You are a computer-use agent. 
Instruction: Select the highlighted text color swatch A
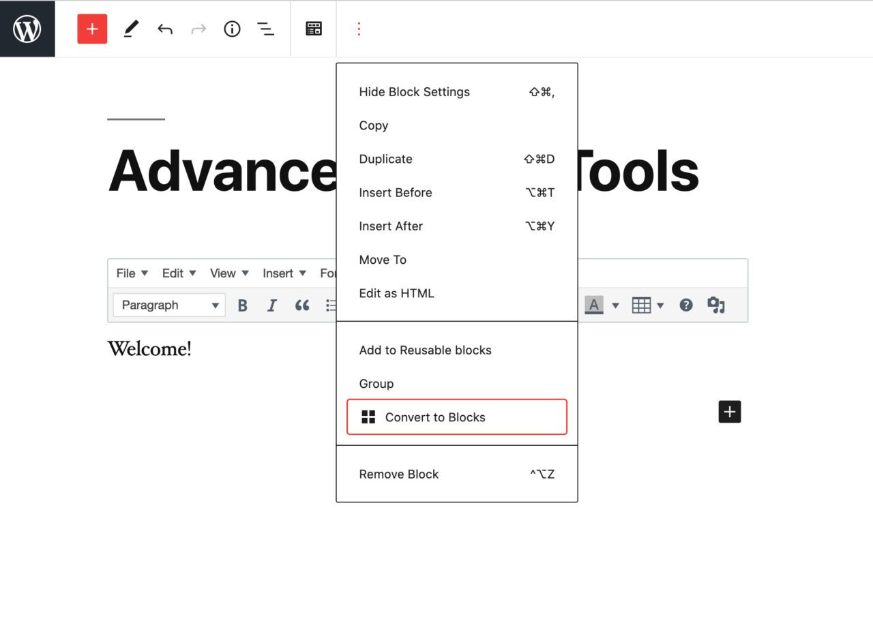(x=594, y=305)
